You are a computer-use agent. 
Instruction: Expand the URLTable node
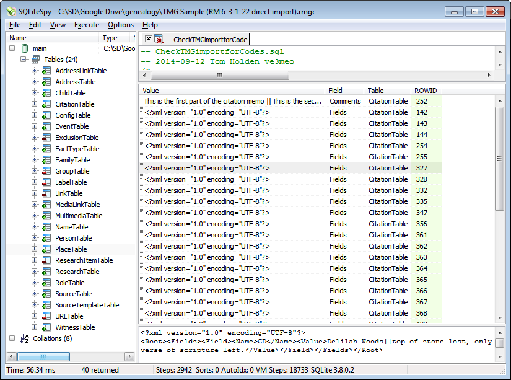click(x=34, y=316)
